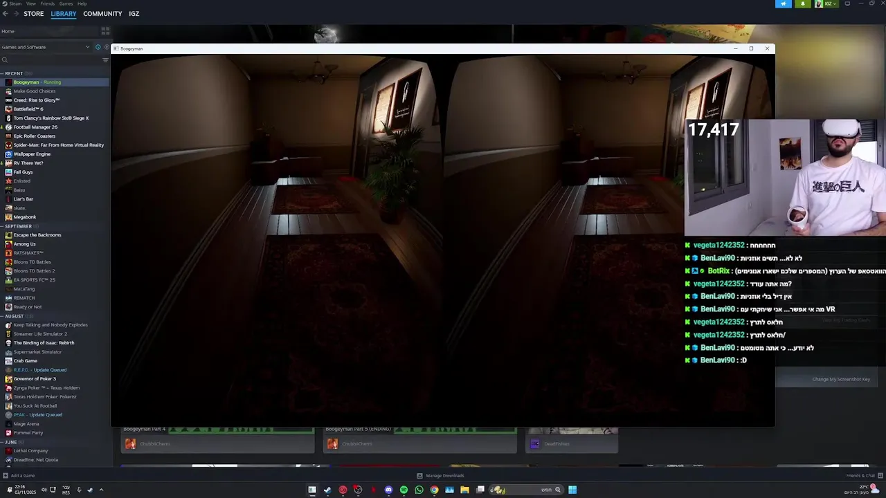Switch to the COMMUNITY tab
Screen dimensions: 886x498
[x=102, y=14]
